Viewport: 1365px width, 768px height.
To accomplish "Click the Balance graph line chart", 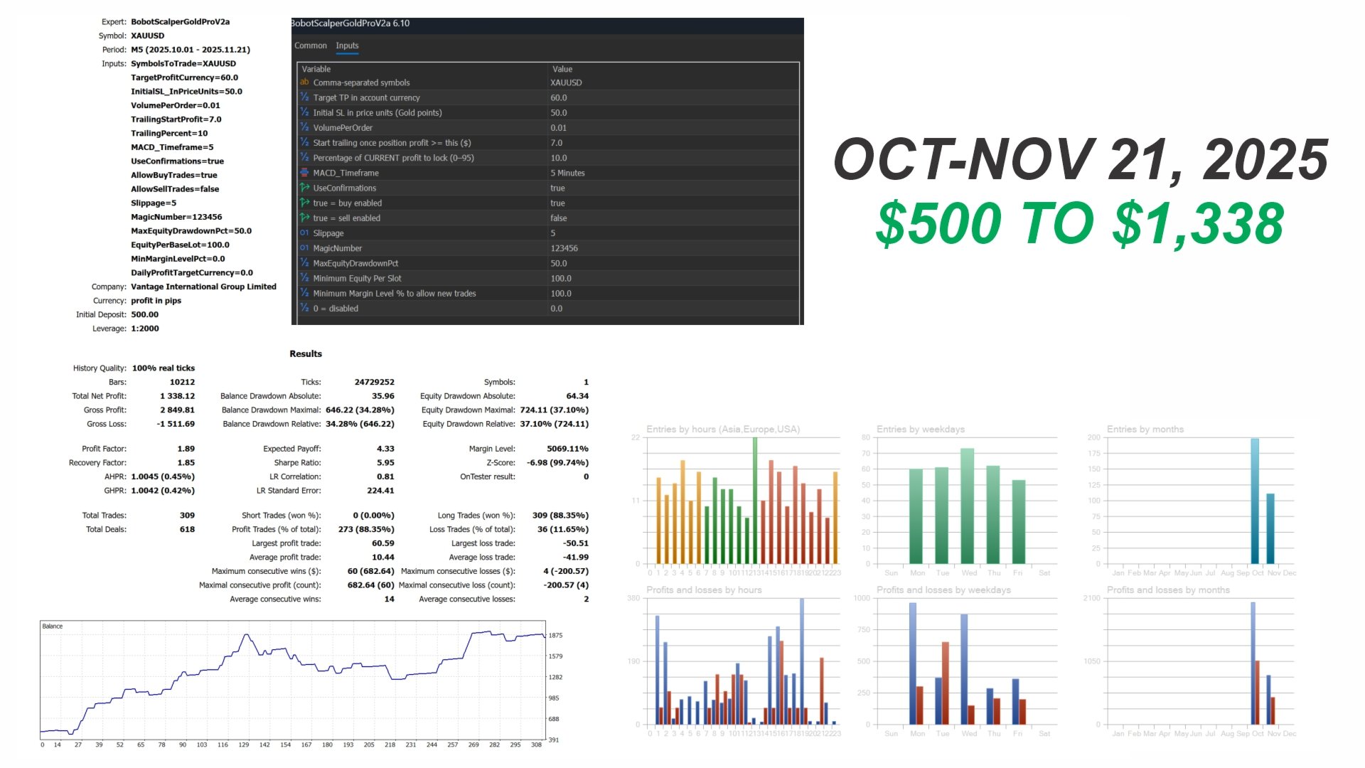I will (293, 679).
